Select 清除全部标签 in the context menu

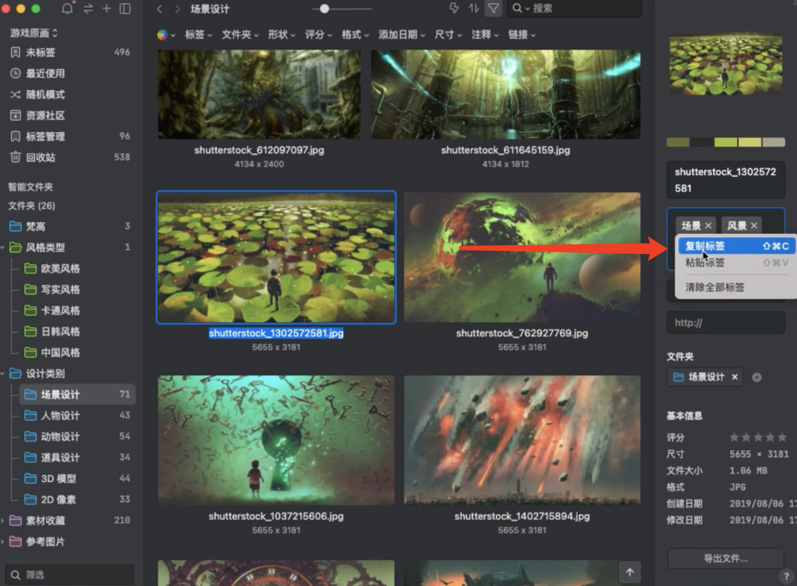[x=714, y=287]
